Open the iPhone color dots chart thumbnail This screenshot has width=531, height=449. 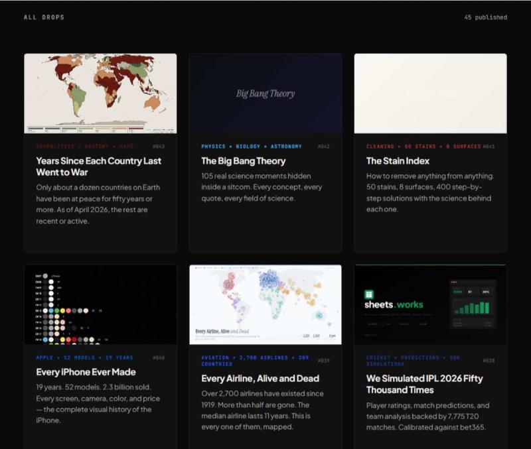tap(100, 304)
